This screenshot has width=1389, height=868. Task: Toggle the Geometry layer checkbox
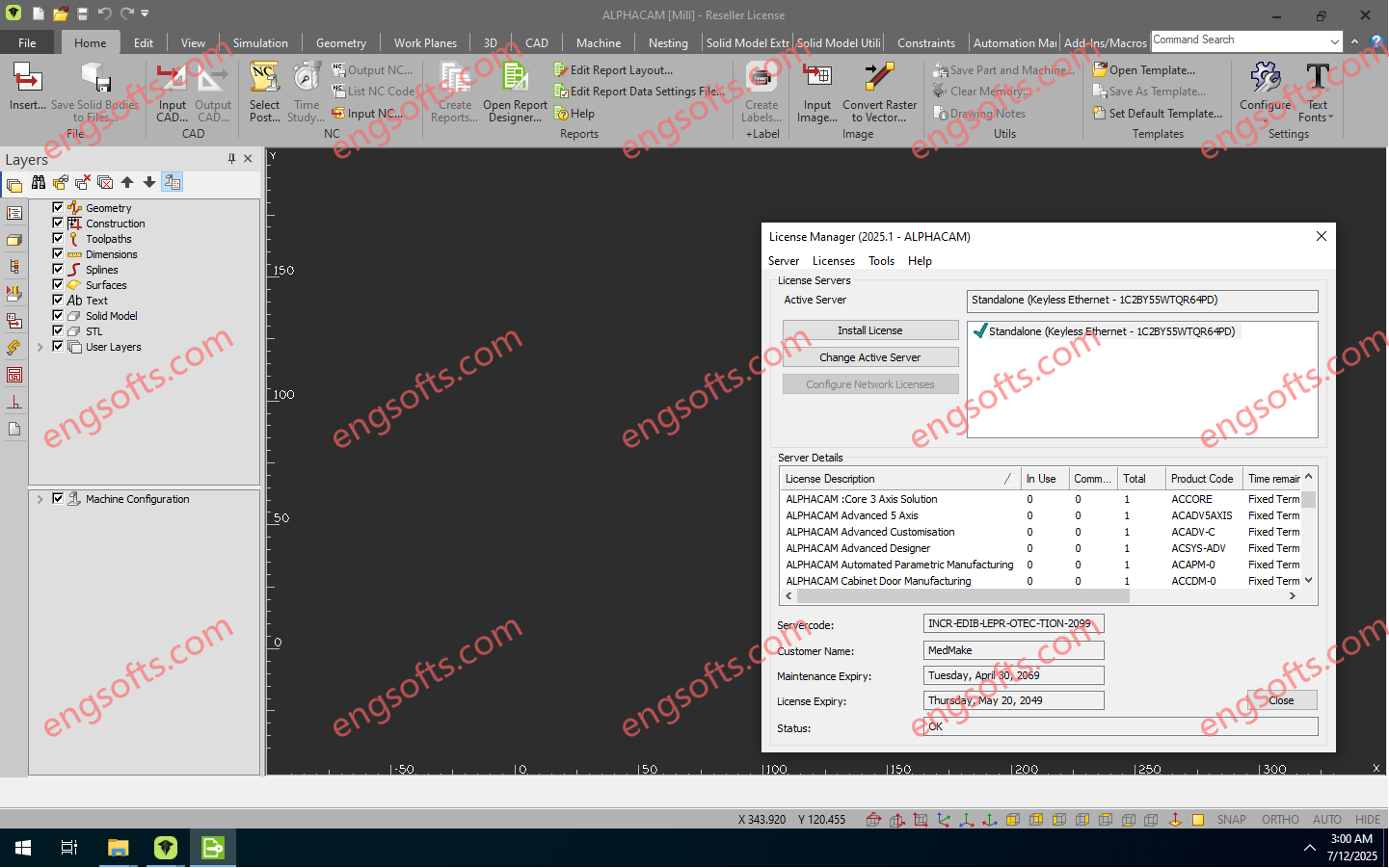point(58,207)
